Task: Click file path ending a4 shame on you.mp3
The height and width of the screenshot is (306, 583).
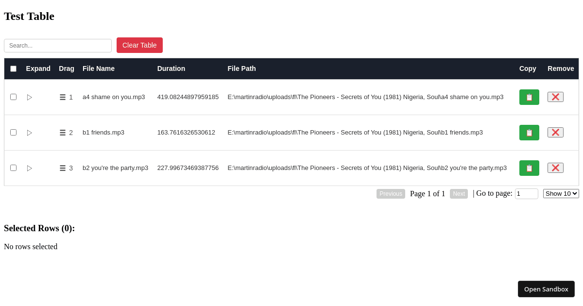Action: point(365,97)
